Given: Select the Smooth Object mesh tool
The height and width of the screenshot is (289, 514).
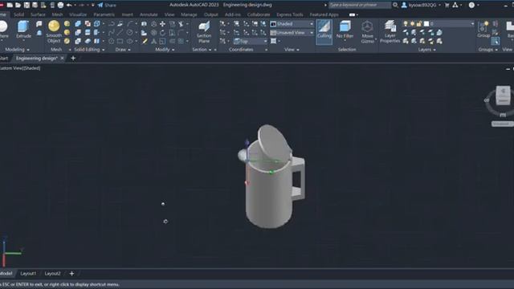Looking at the screenshot, I should click(54, 32).
